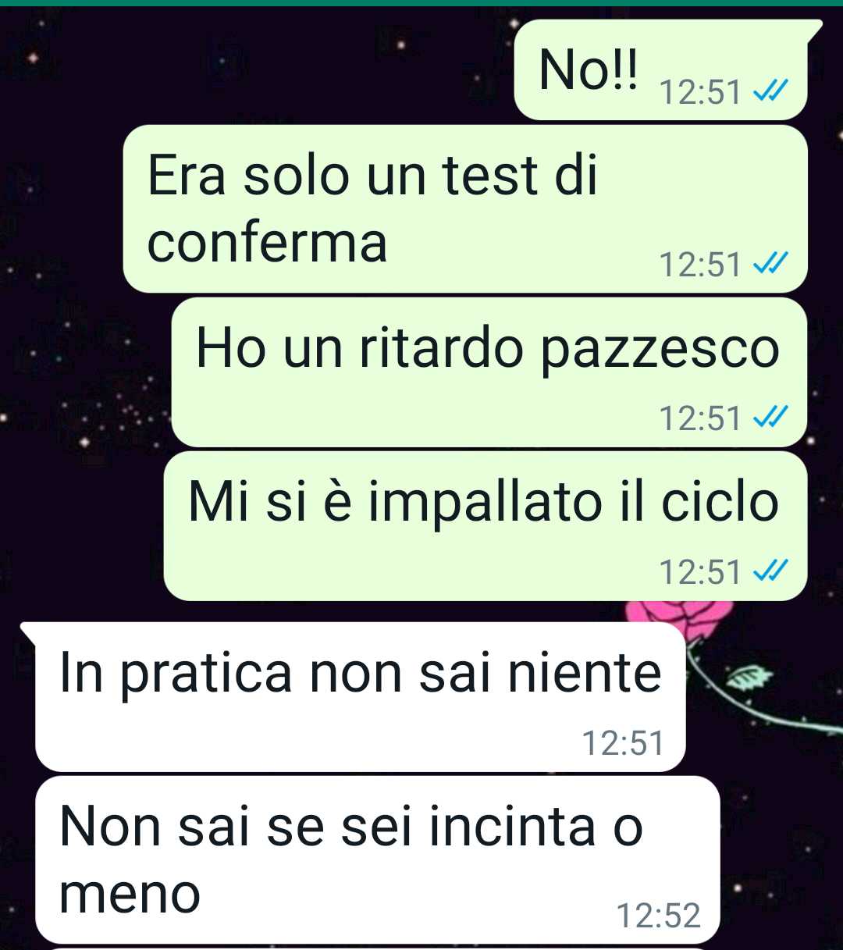
Task: Tap the word "conferma" in the green bubble
Action: [x=267, y=243]
